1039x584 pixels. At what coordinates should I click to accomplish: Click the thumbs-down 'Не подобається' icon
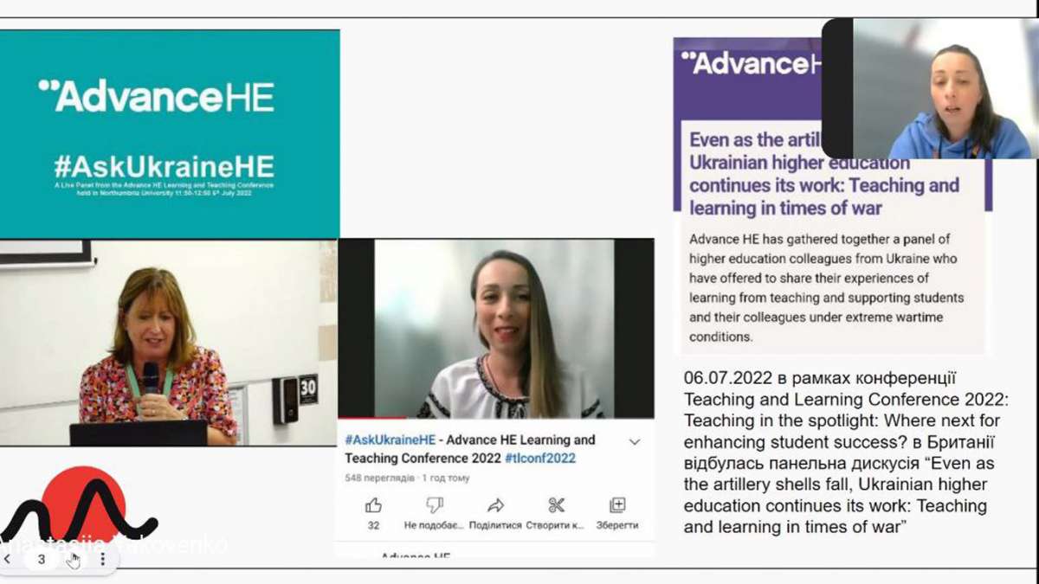coord(435,505)
